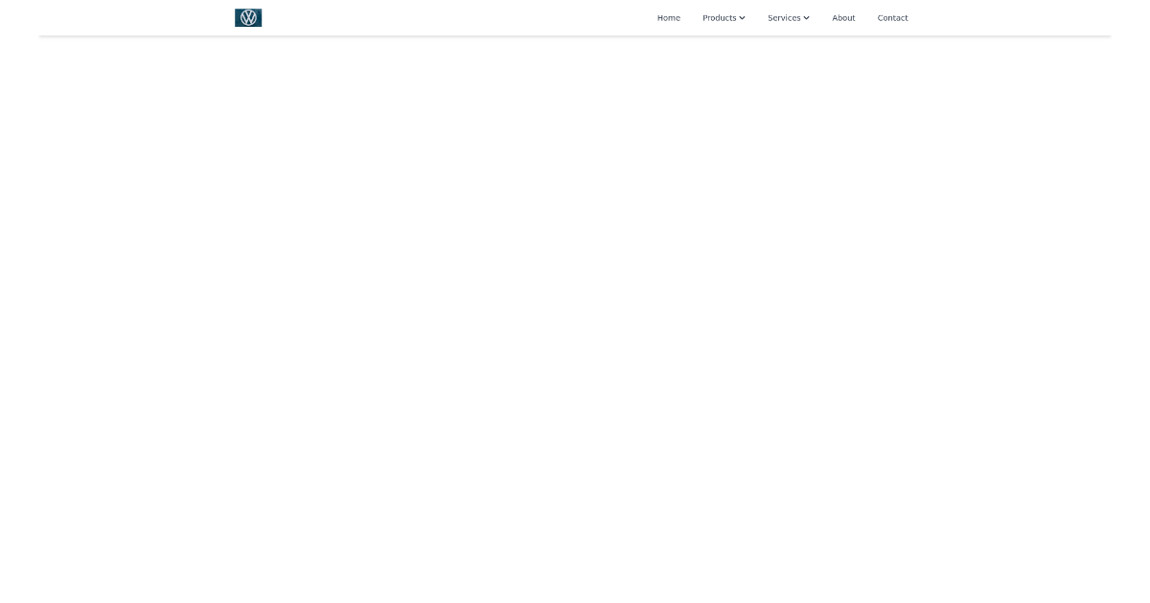1150x603 pixels.
Task: Select the Home menu item
Action: (x=668, y=17)
